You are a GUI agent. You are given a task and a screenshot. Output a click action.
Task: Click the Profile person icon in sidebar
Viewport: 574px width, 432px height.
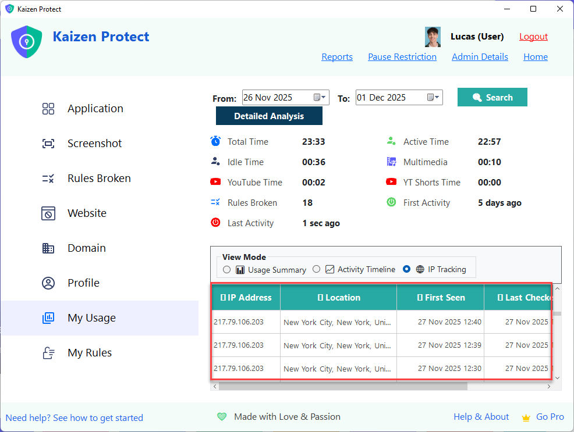[x=48, y=283]
